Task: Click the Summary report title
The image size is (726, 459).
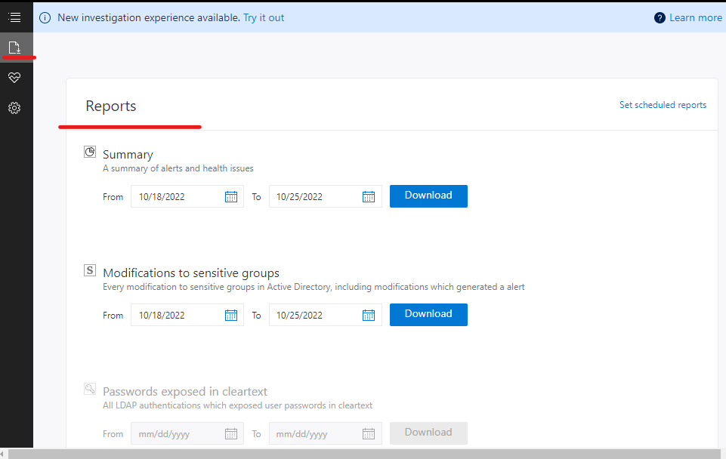Action: pyautogui.click(x=128, y=155)
